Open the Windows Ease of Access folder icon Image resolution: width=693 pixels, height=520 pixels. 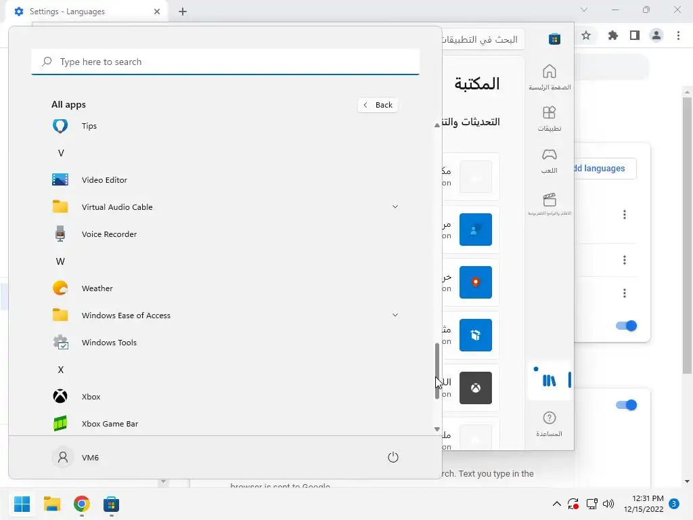60,315
